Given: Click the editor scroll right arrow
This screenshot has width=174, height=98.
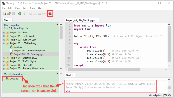Looking at the screenshot, I should point(165,69).
